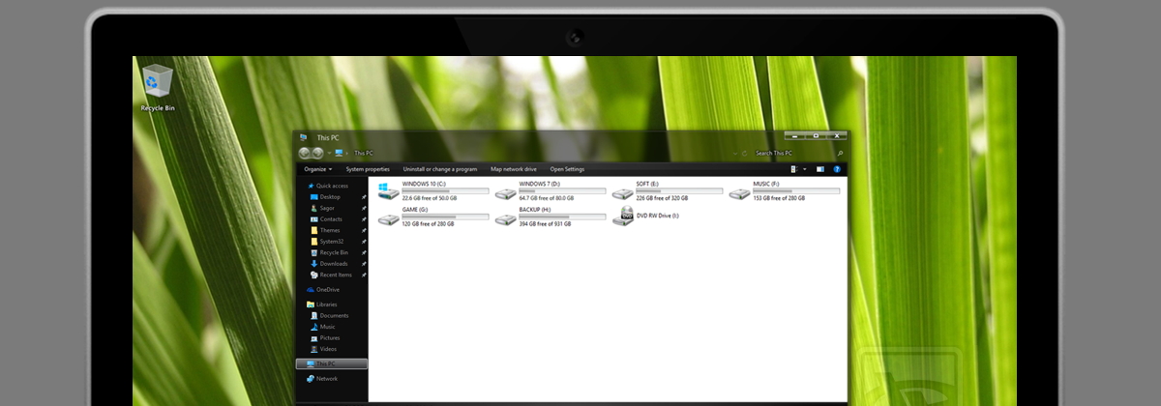This screenshot has width=1161, height=406.
Task: Click the search magnifier icon
Action: point(840,153)
